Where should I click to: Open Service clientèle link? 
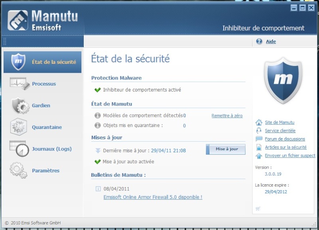pos(280,131)
